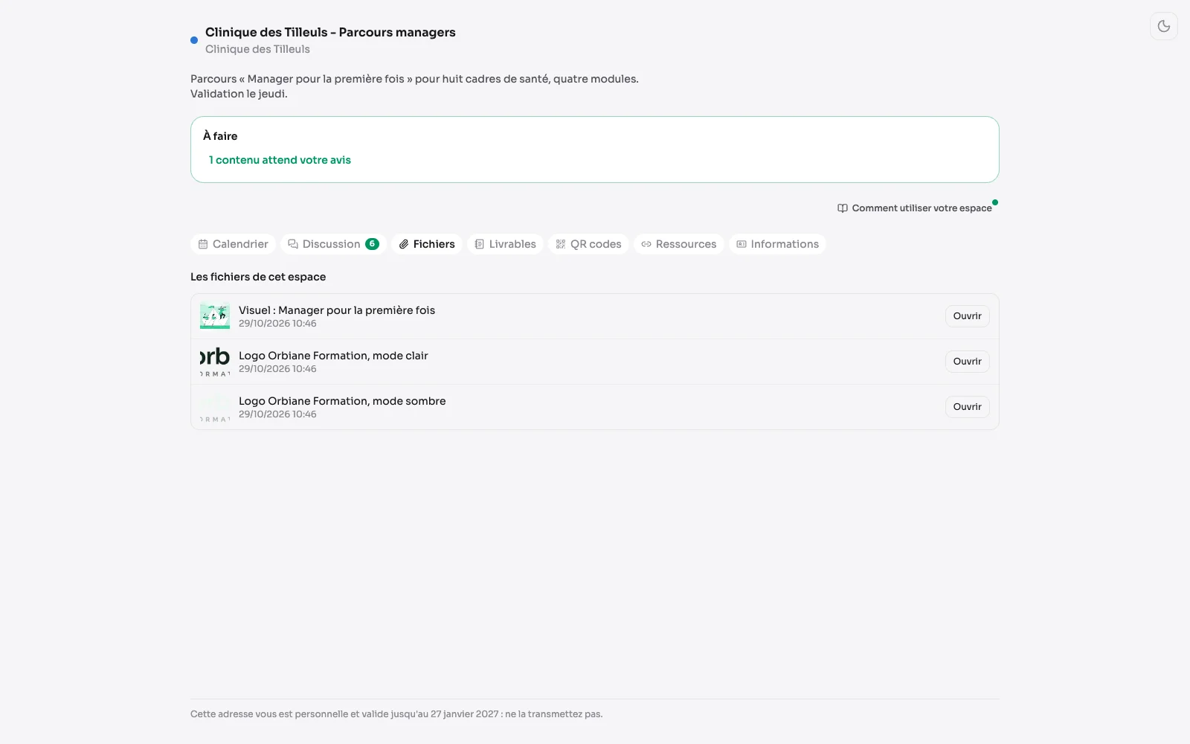Click the blue status dot beside the title

(x=194, y=40)
